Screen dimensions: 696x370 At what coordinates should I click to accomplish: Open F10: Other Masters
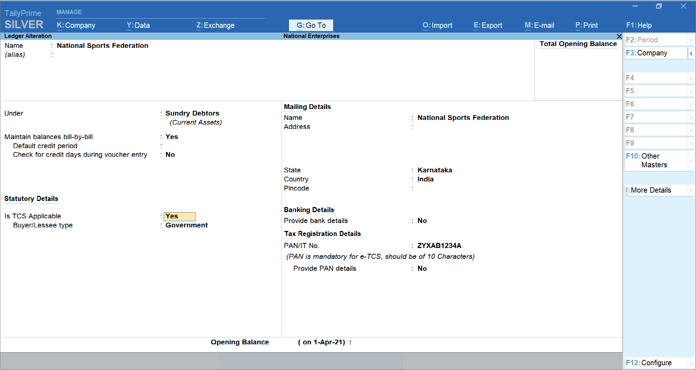point(656,161)
